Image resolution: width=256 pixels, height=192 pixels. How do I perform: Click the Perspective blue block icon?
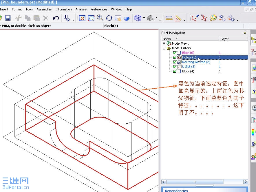point(127,18)
